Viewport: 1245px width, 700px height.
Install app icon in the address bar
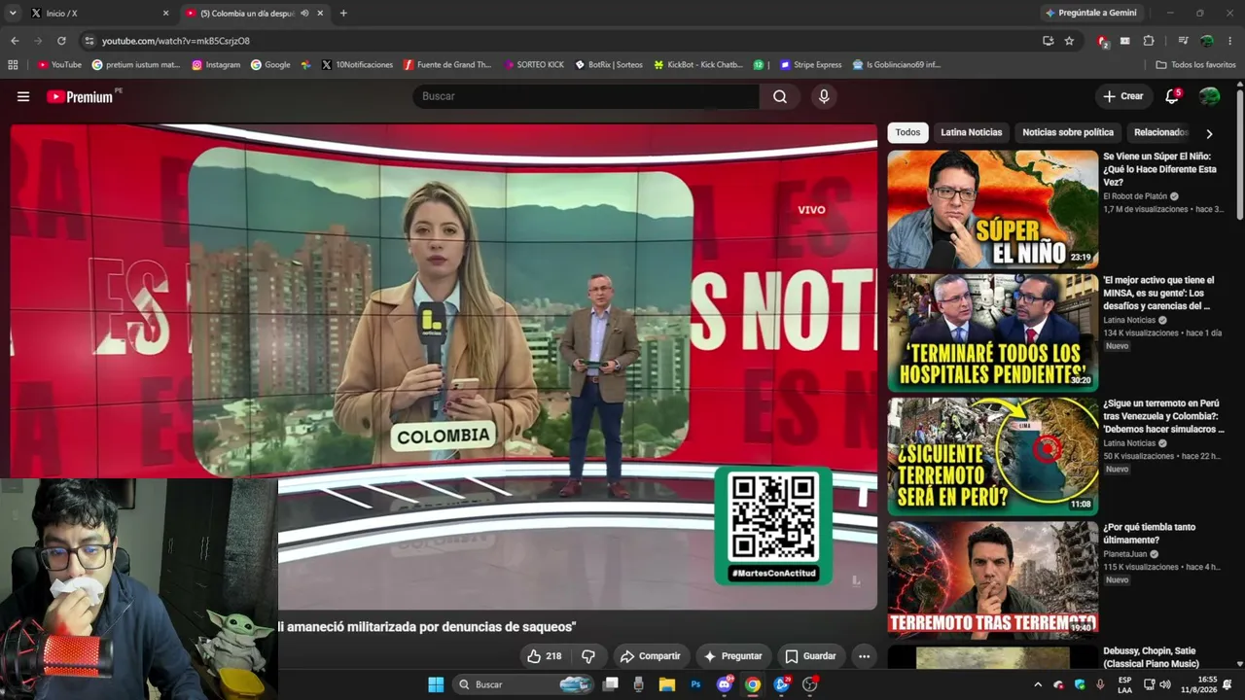pyautogui.click(x=1048, y=41)
